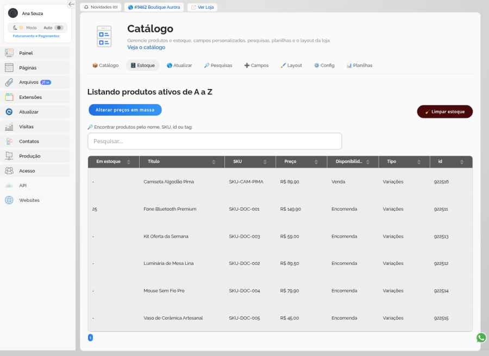This screenshot has height=356, width=489.
Task: Switch to the Campos tab
Action: point(256,66)
